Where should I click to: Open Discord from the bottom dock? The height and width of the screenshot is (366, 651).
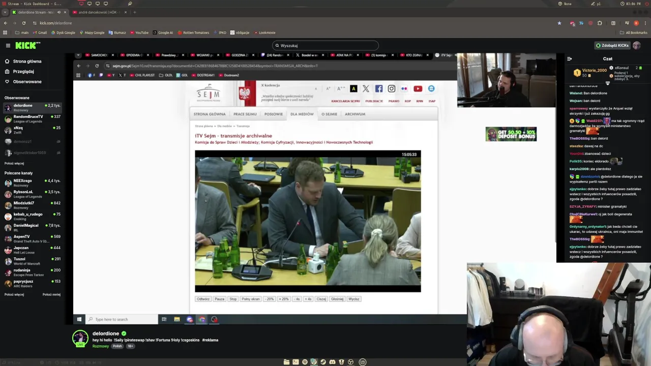332,362
